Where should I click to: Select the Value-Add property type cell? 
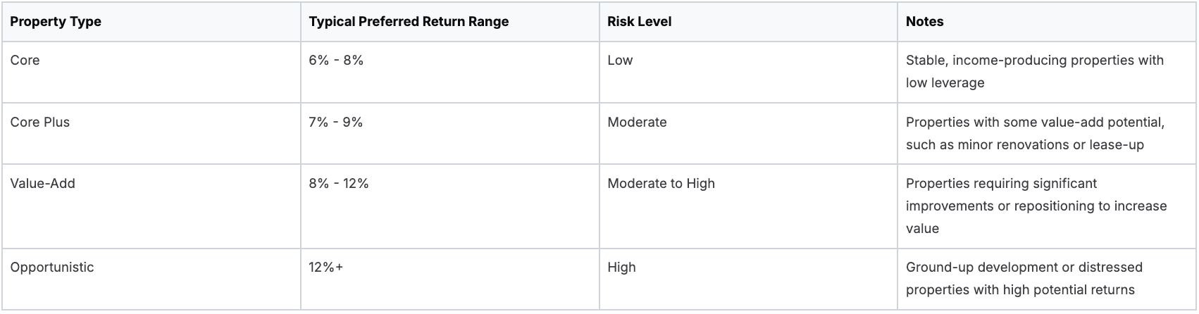(42, 184)
